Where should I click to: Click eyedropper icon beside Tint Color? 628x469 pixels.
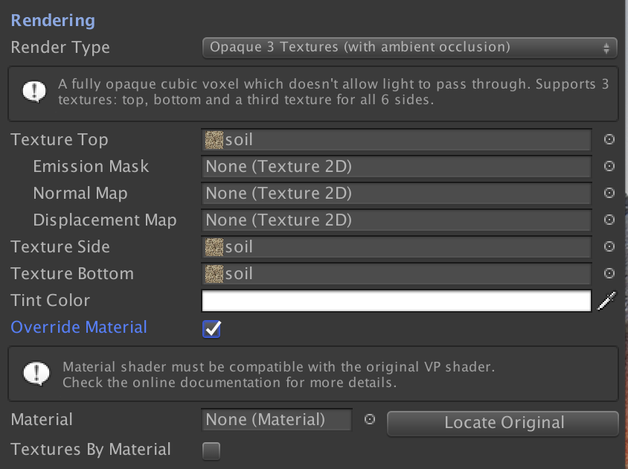pyautogui.click(x=608, y=300)
